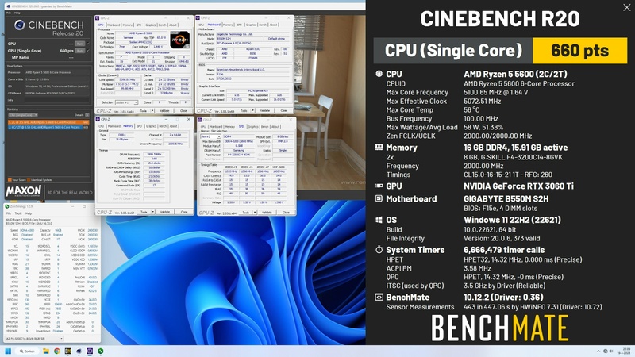Click the title bar icon of the CPU-Z SPD window
The width and height of the screenshot is (635, 357).
coord(200,120)
